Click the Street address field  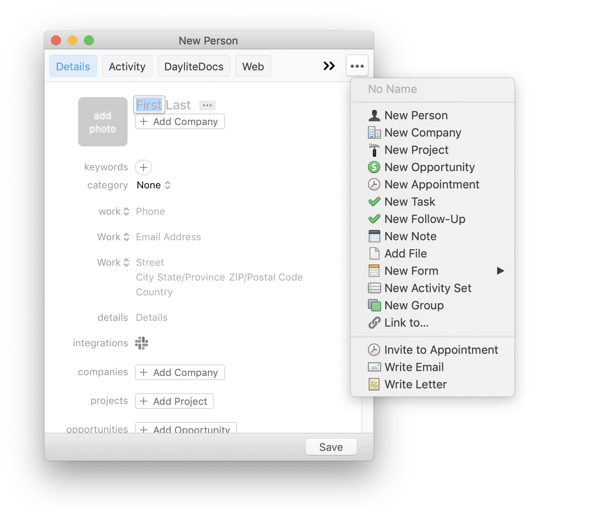(x=150, y=262)
